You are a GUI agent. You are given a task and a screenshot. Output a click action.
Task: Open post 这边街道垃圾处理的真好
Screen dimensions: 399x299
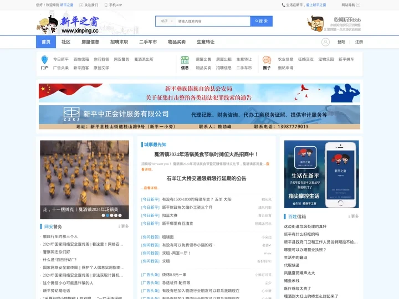click(305, 226)
